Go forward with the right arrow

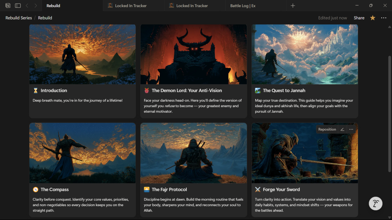36,6
